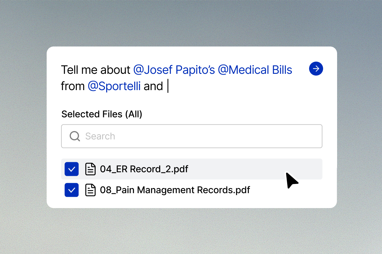Open the 08_Pain Management Records.pdf file name
The image size is (382, 254).
click(x=175, y=190)
